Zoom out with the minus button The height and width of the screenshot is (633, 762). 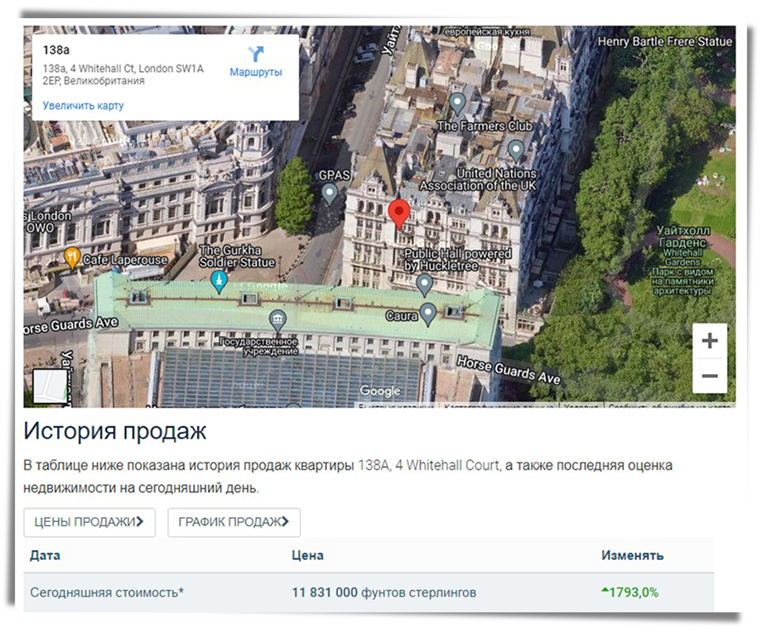[x=709, y=376]
